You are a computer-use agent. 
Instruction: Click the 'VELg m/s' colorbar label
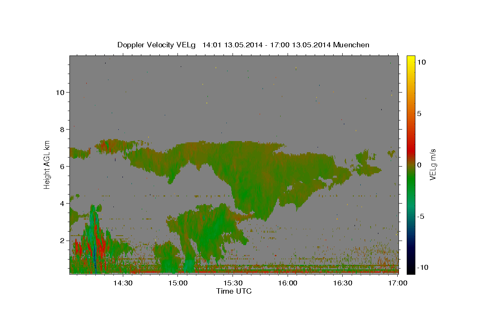click(433, 164)
